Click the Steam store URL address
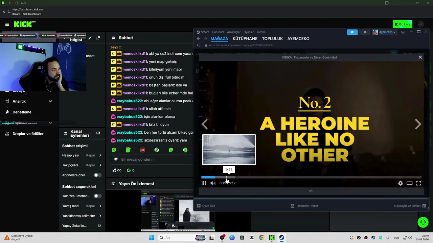 (241, 45)
